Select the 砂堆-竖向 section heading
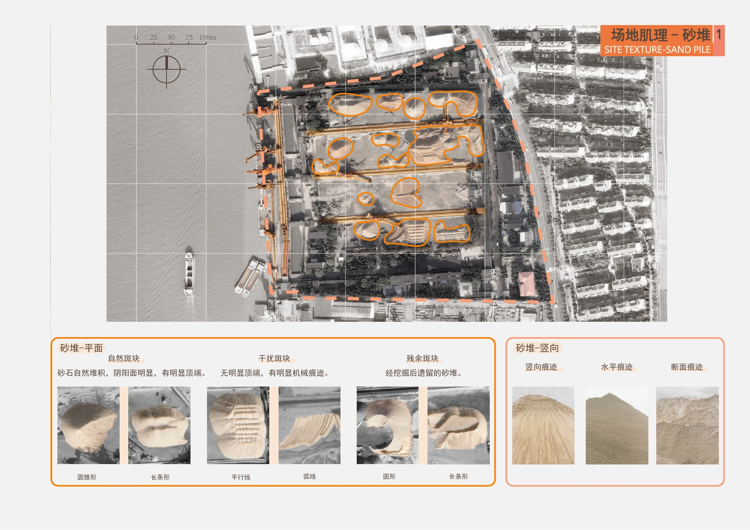Screen dimensions: 750x530 coord(537,348)
